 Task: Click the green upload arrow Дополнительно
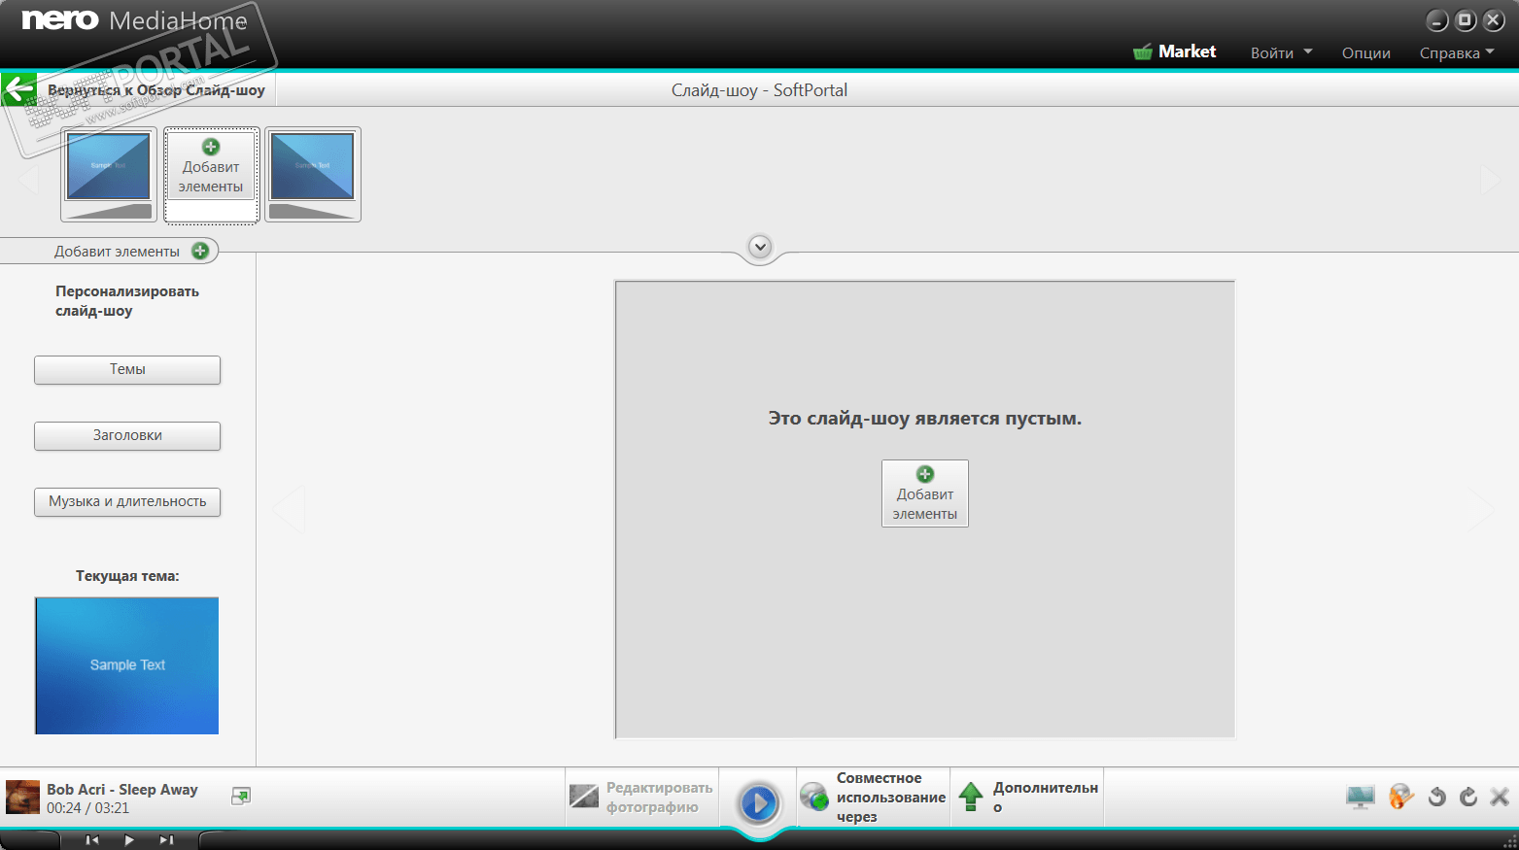point(971,797)
